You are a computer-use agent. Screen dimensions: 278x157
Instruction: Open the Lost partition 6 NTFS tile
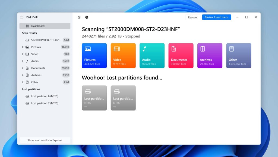tap(94, 98)
